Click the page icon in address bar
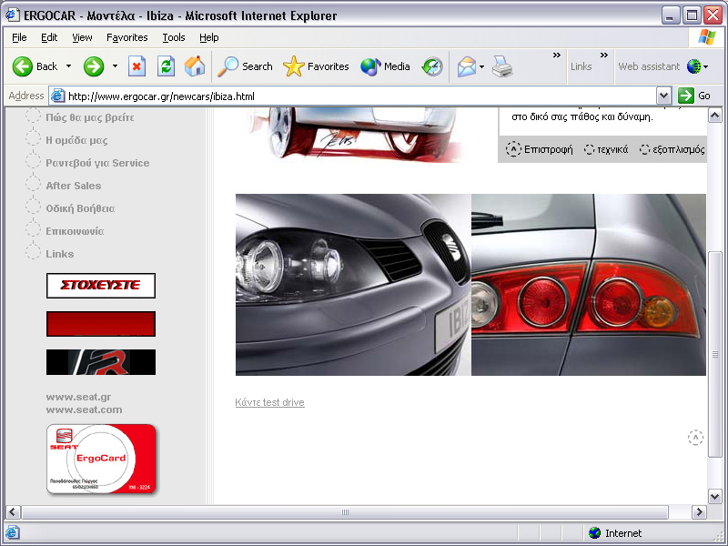The height and width of the screenshot is (546, 728). coord(57,96)
